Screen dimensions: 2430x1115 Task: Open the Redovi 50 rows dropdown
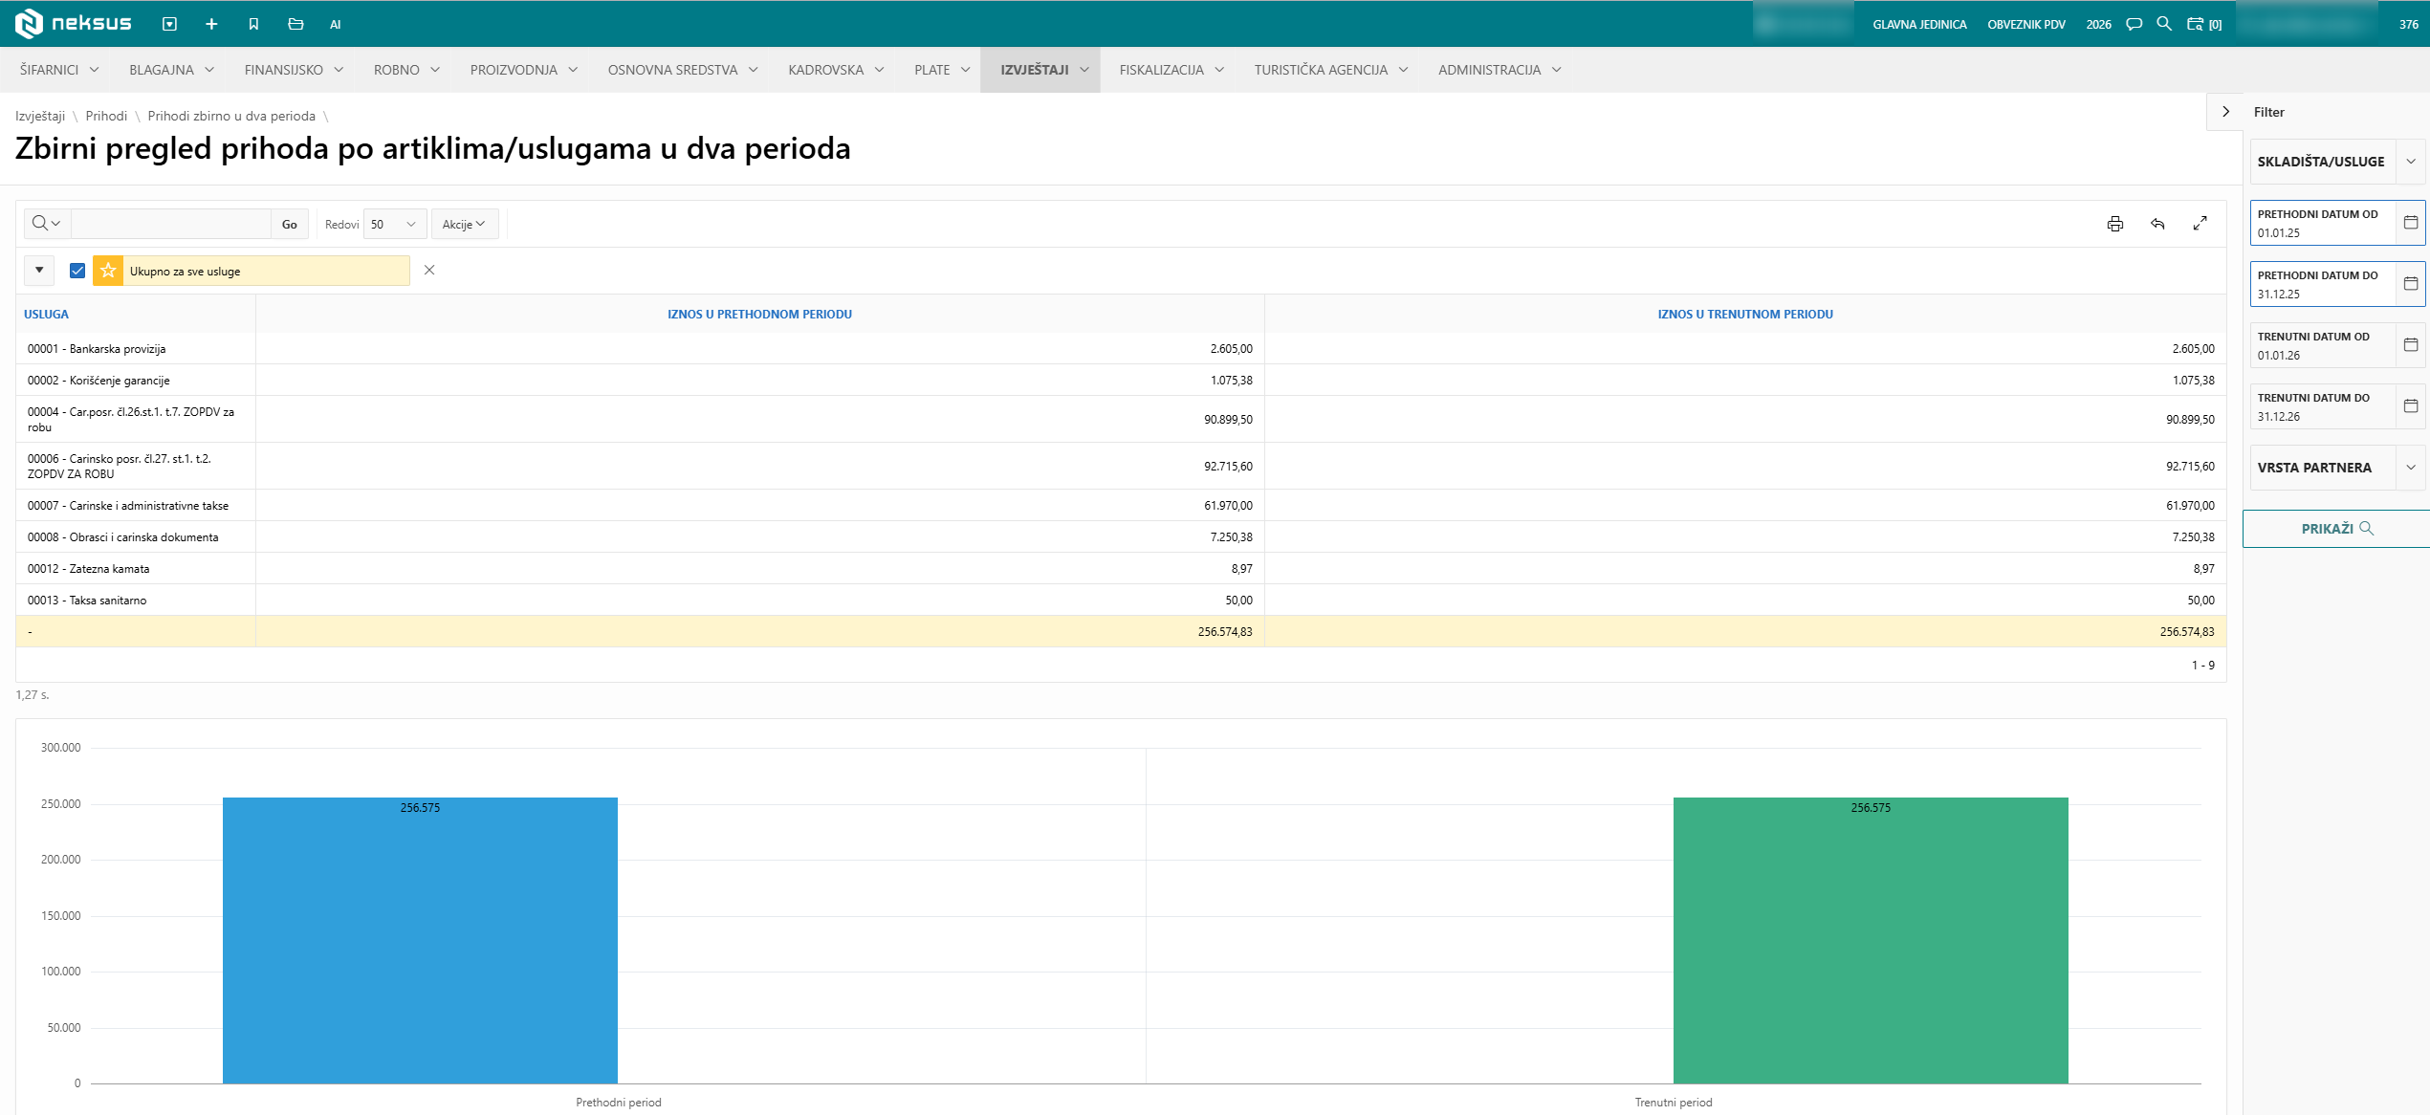395,225
